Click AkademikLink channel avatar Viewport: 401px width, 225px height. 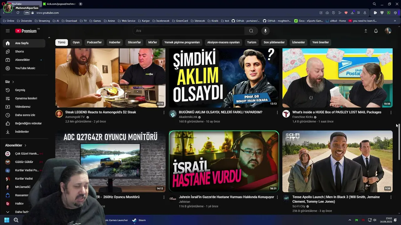click(173, 114)
